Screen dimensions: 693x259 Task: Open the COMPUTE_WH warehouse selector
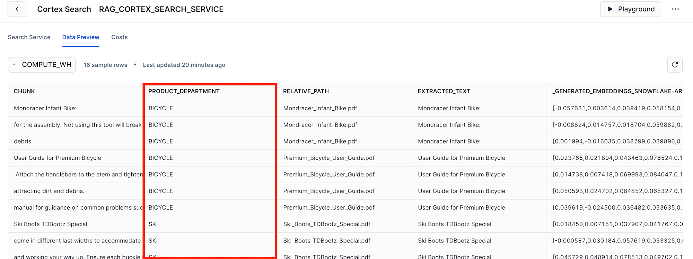(42, 65)
